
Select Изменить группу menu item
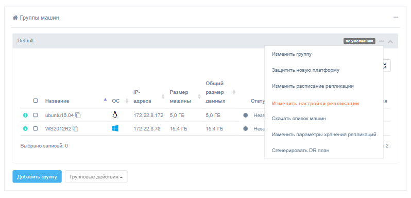(292, 54)
